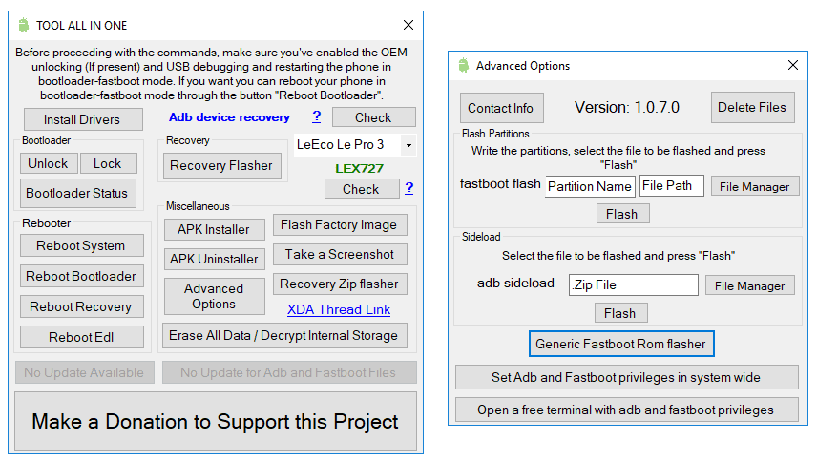The image size is (817, 463).
Task: Take a Screenshot of the device
Action: click(x=340, y=255)
